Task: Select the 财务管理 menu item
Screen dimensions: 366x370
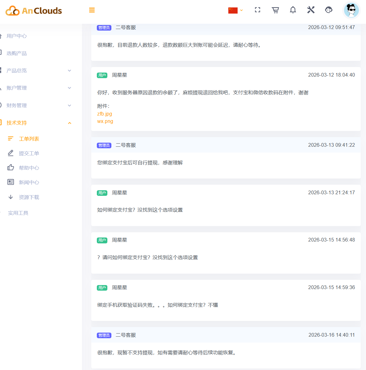Action: 16,106
